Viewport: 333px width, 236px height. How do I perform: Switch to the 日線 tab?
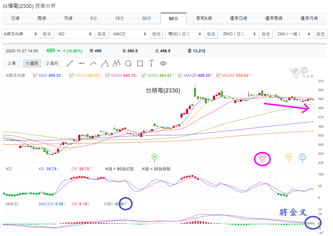point(15,18)
